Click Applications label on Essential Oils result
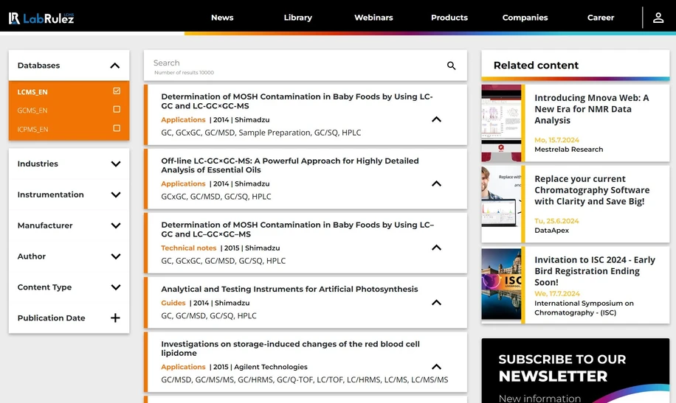 point(183,184)
